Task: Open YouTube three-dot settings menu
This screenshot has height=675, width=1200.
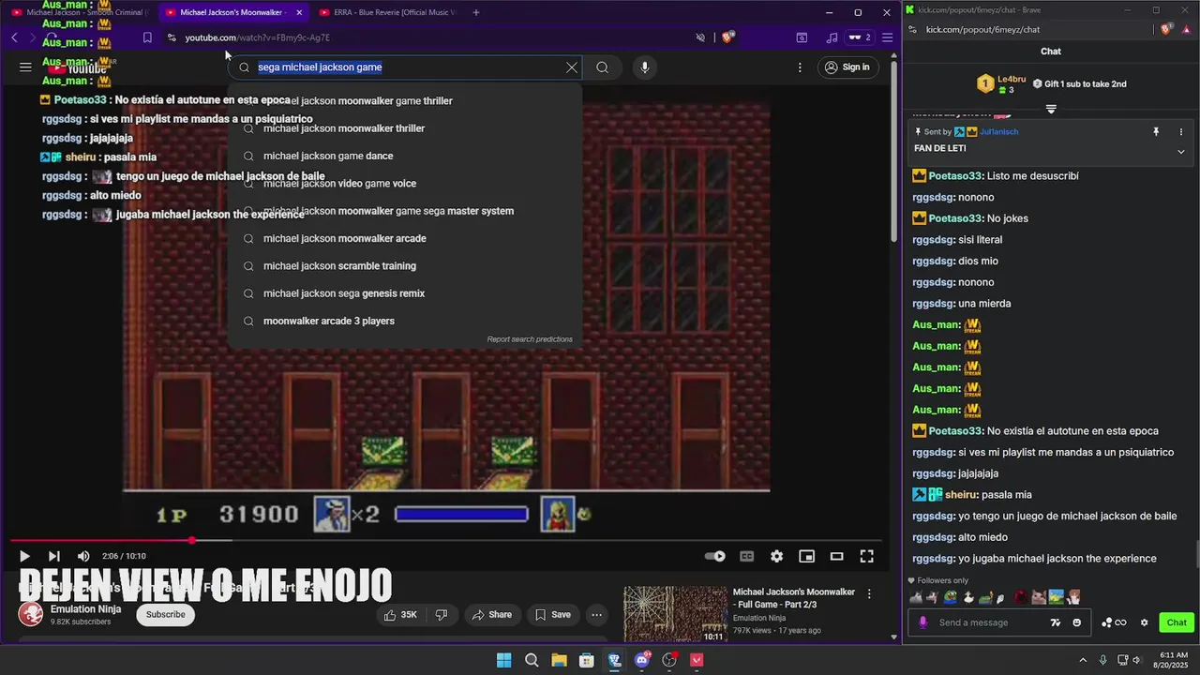Action: point(800,67)
